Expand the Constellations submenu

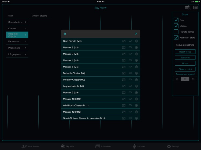(x=17, y=22)
